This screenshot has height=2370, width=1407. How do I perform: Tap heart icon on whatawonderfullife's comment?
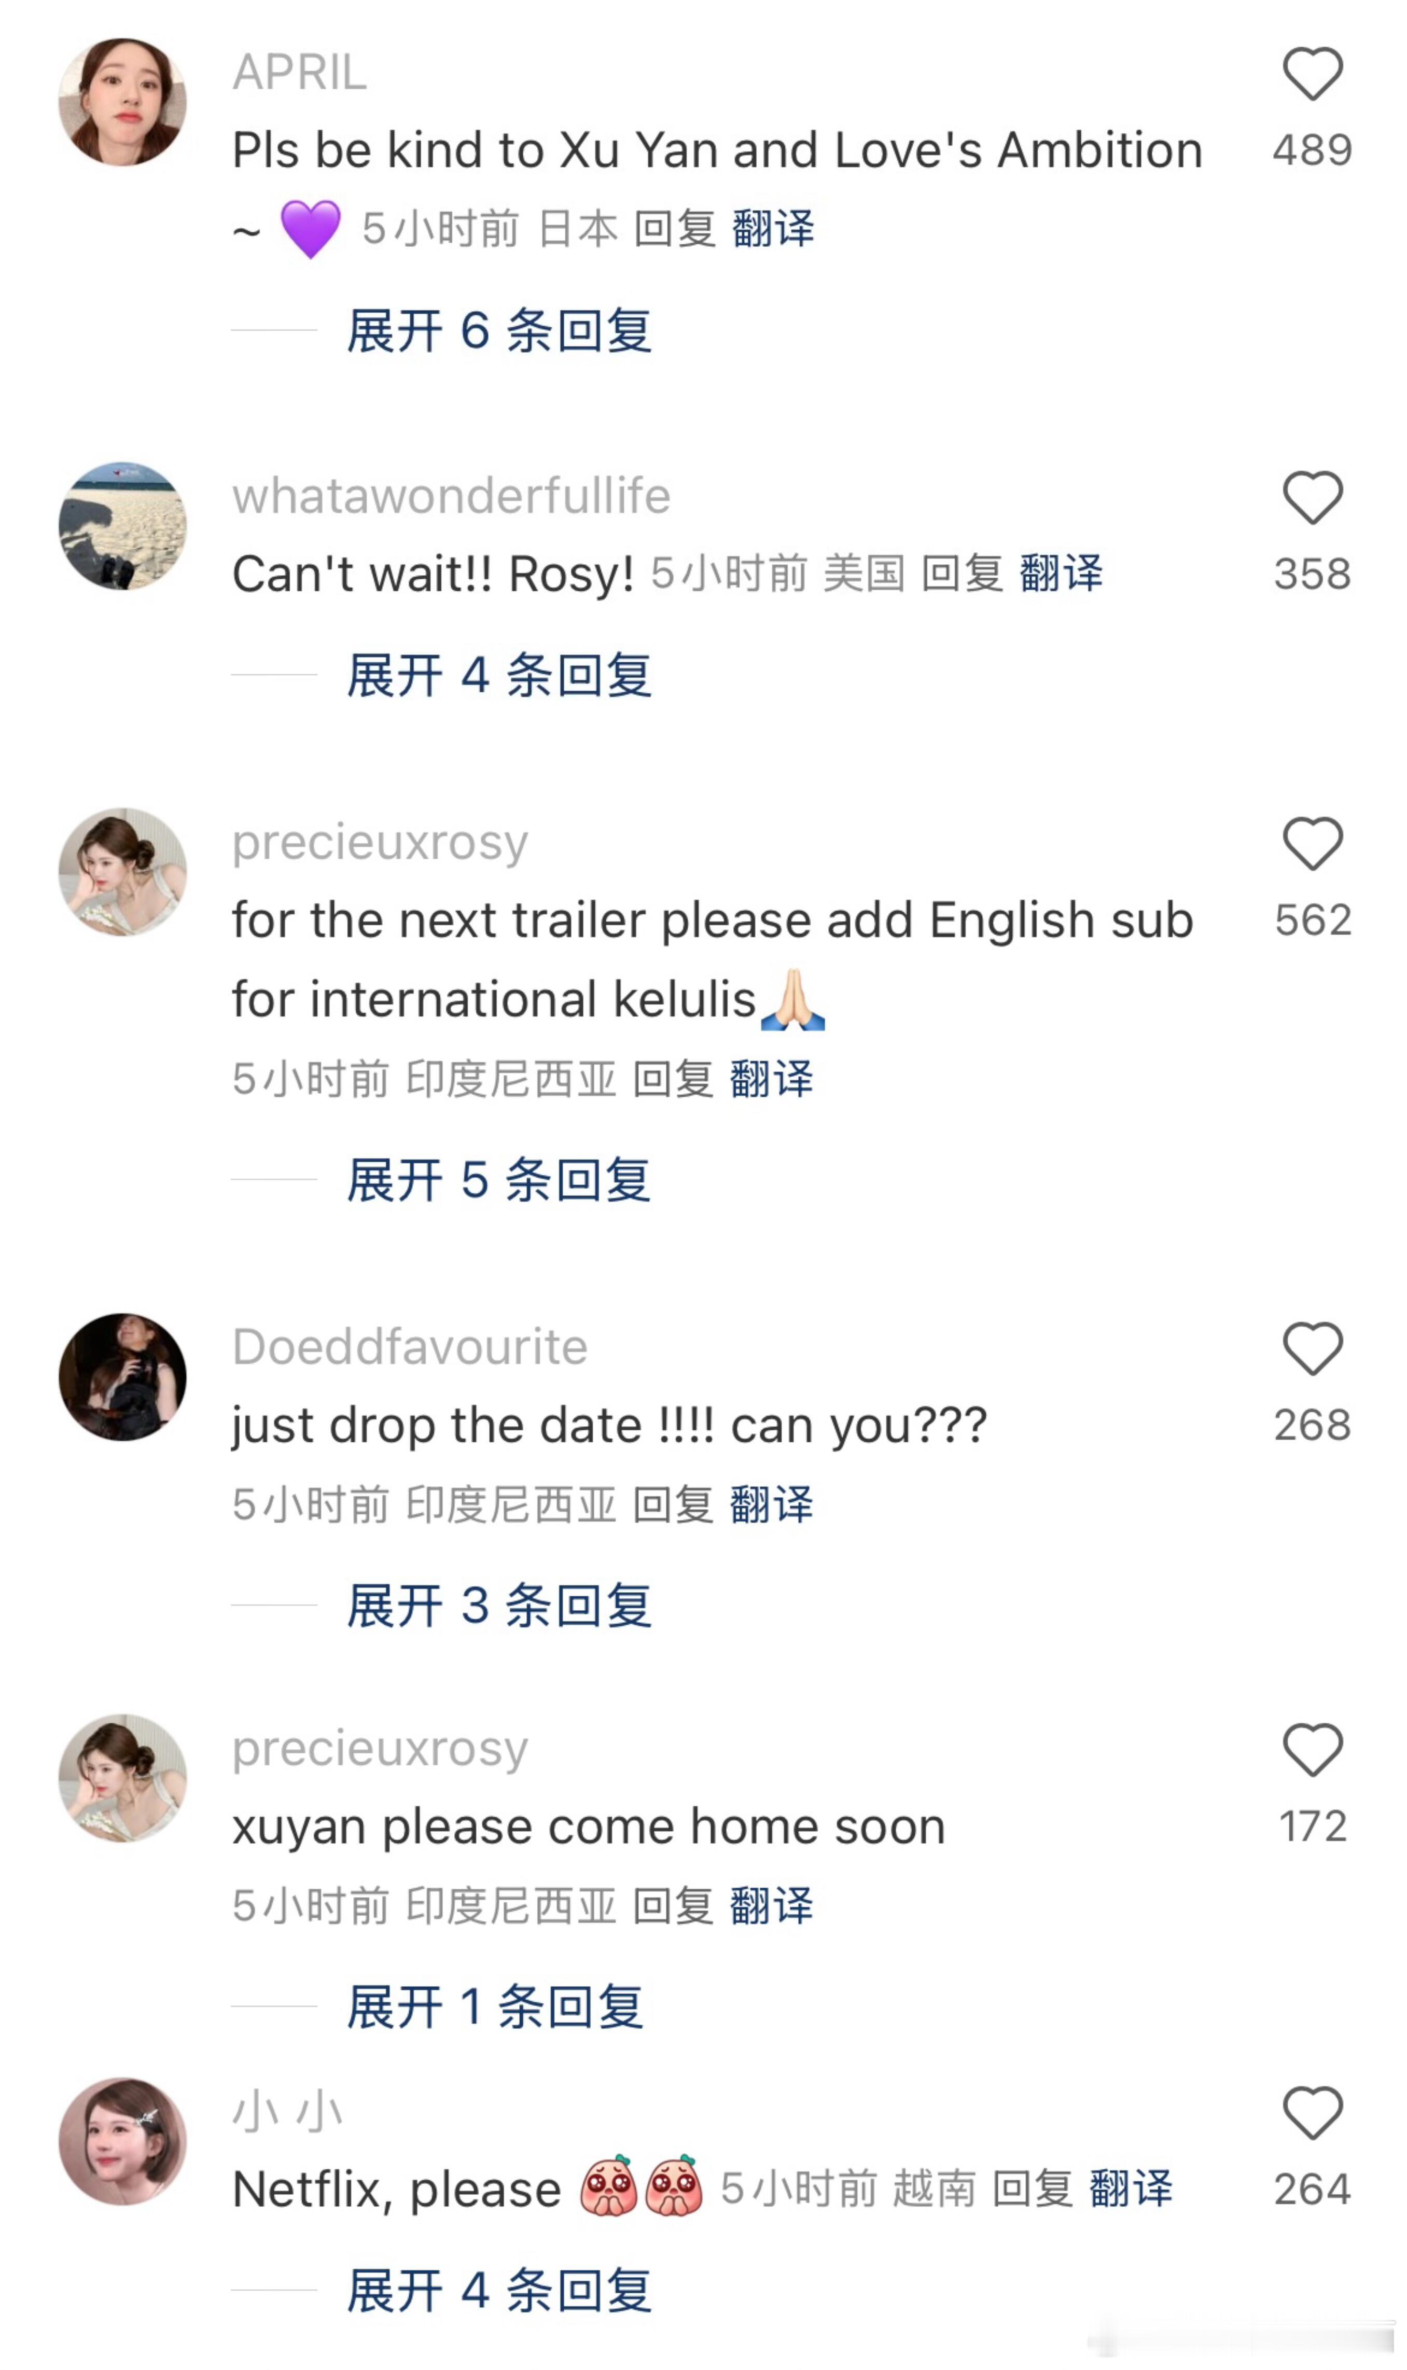coord(1312,498)
